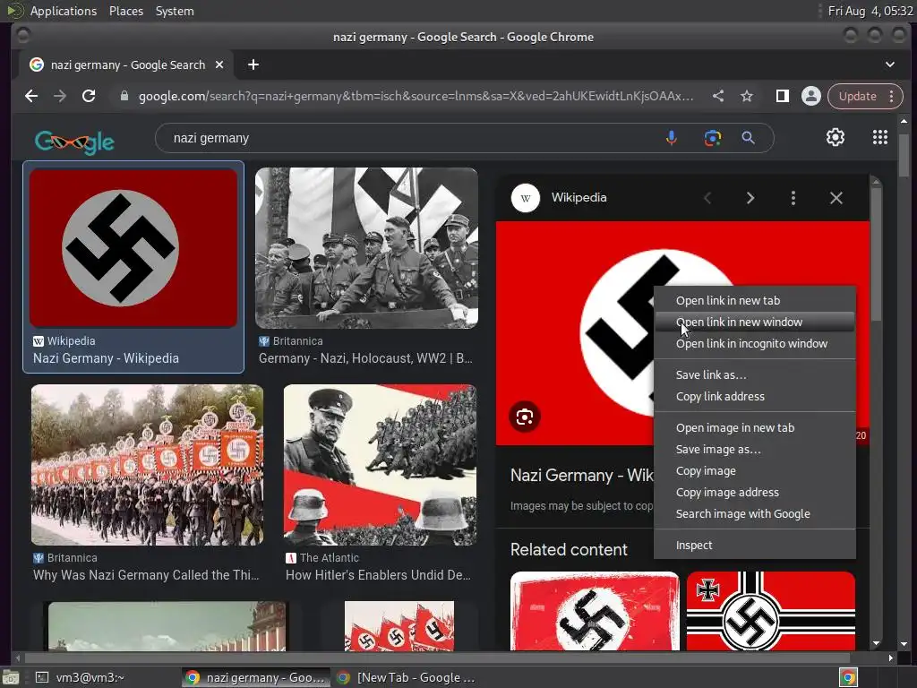
Task: Click the horizontal scrollbar at bottom
Action: pyautogui.click(x=436, y=658)
